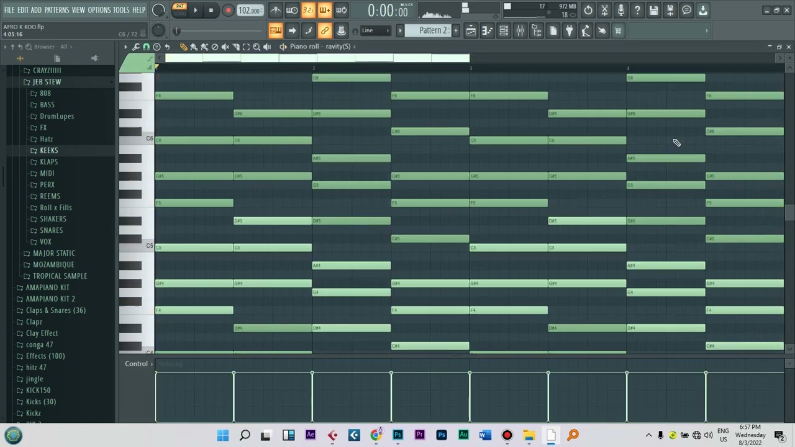This screenshot has width=795, height=447.
Task: Toggle the recording countdown 3.2.1 button
Action: [308, 10]
